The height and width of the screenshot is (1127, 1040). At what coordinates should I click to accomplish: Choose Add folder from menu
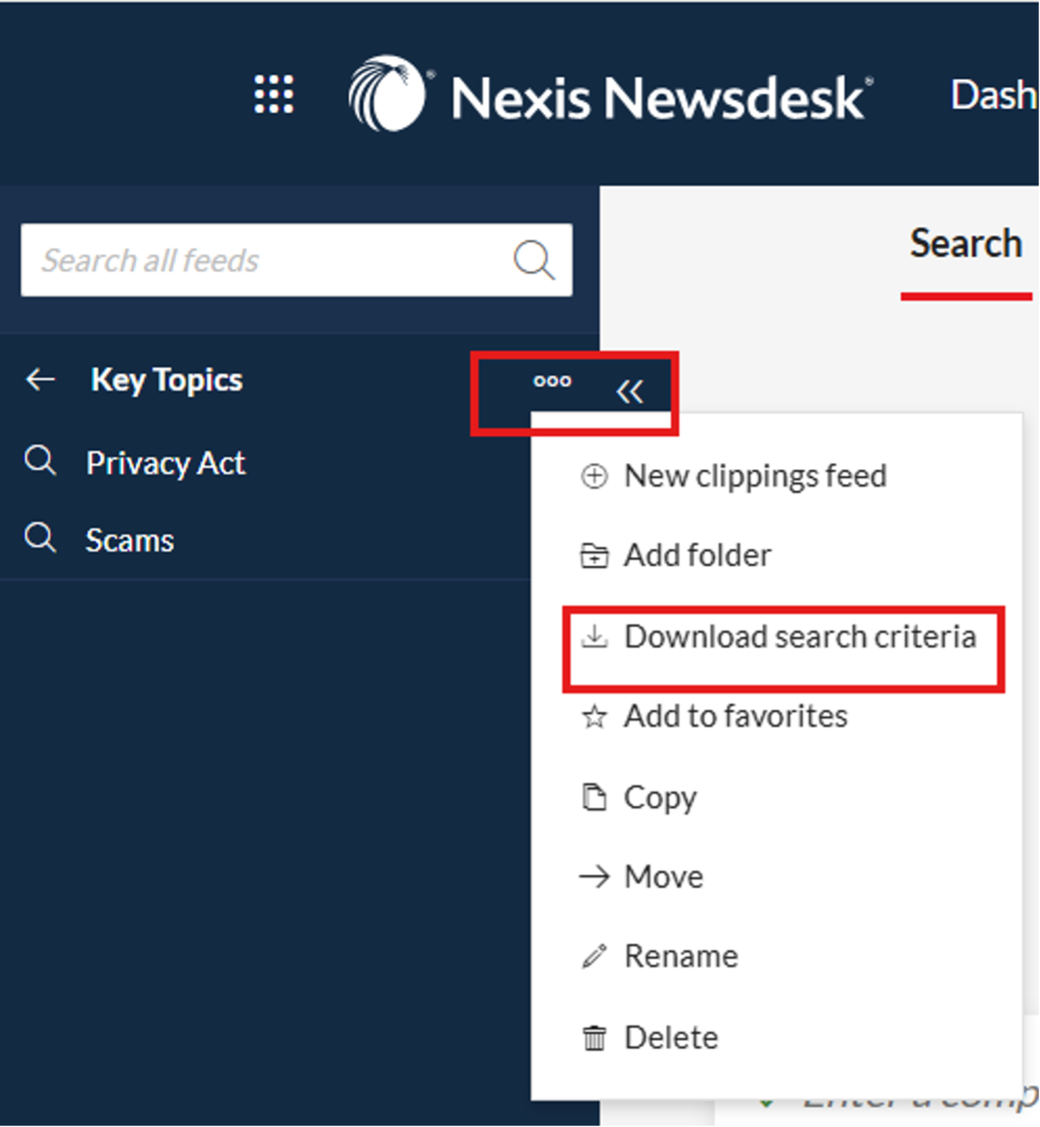(x=697, y=555)
